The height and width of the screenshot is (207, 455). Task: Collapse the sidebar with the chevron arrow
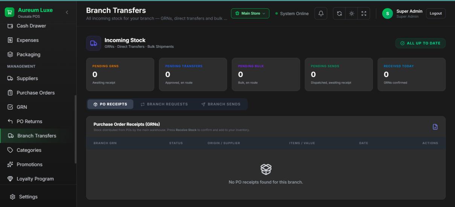[x=67, y=12]
